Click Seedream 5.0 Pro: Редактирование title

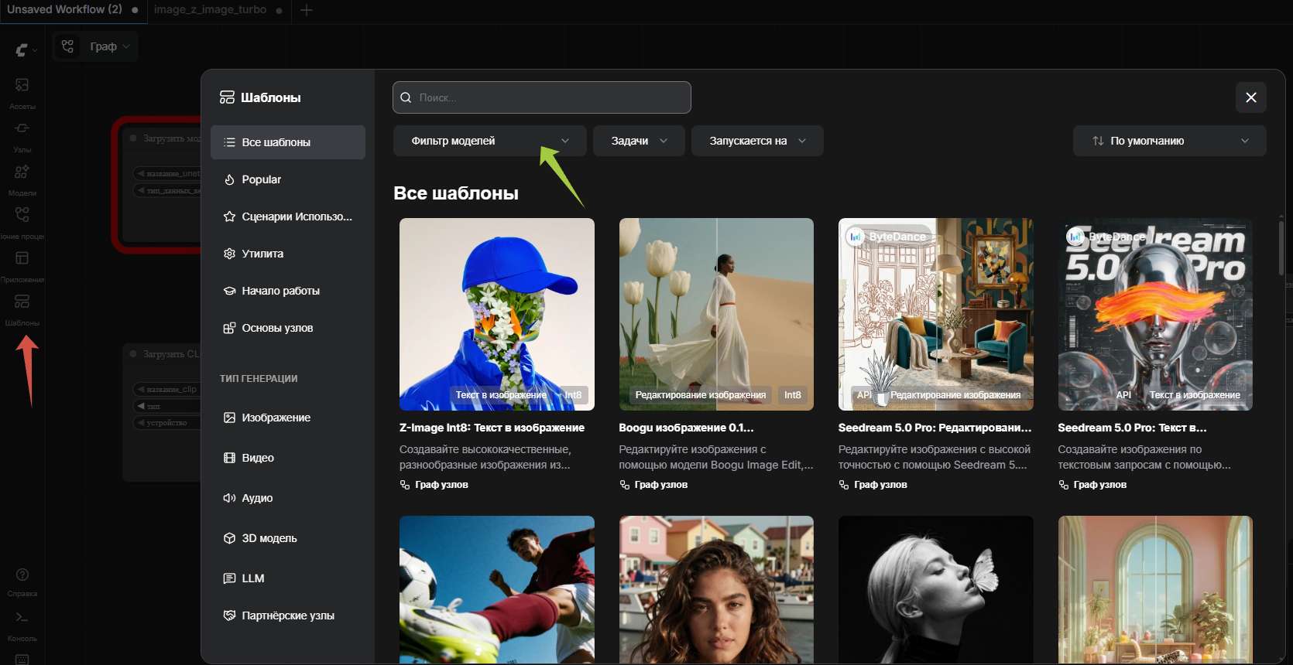coord(935,428)
